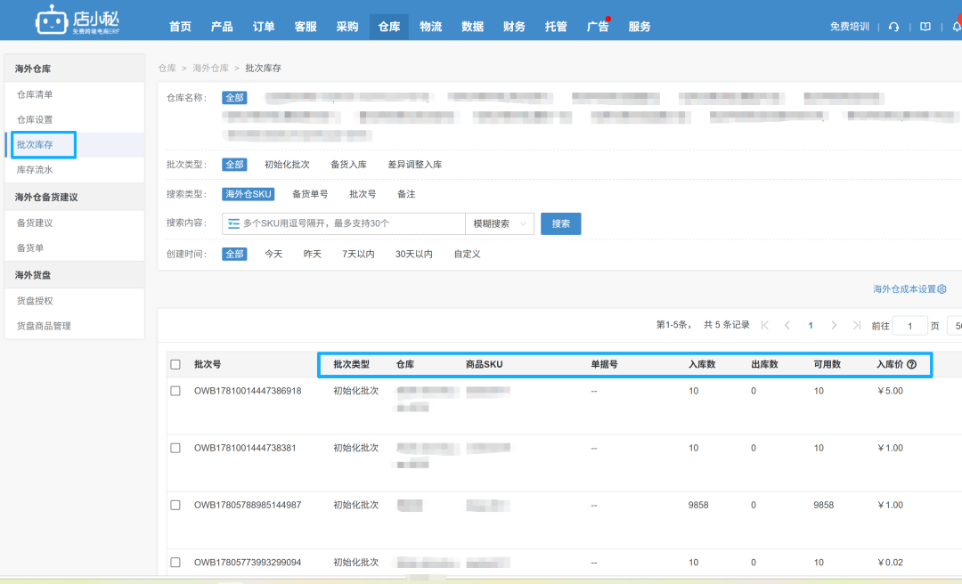The image size is (962, 584).
Task: Go to previous page arrow
Action: pyautogui.click(x=787, y=325)
